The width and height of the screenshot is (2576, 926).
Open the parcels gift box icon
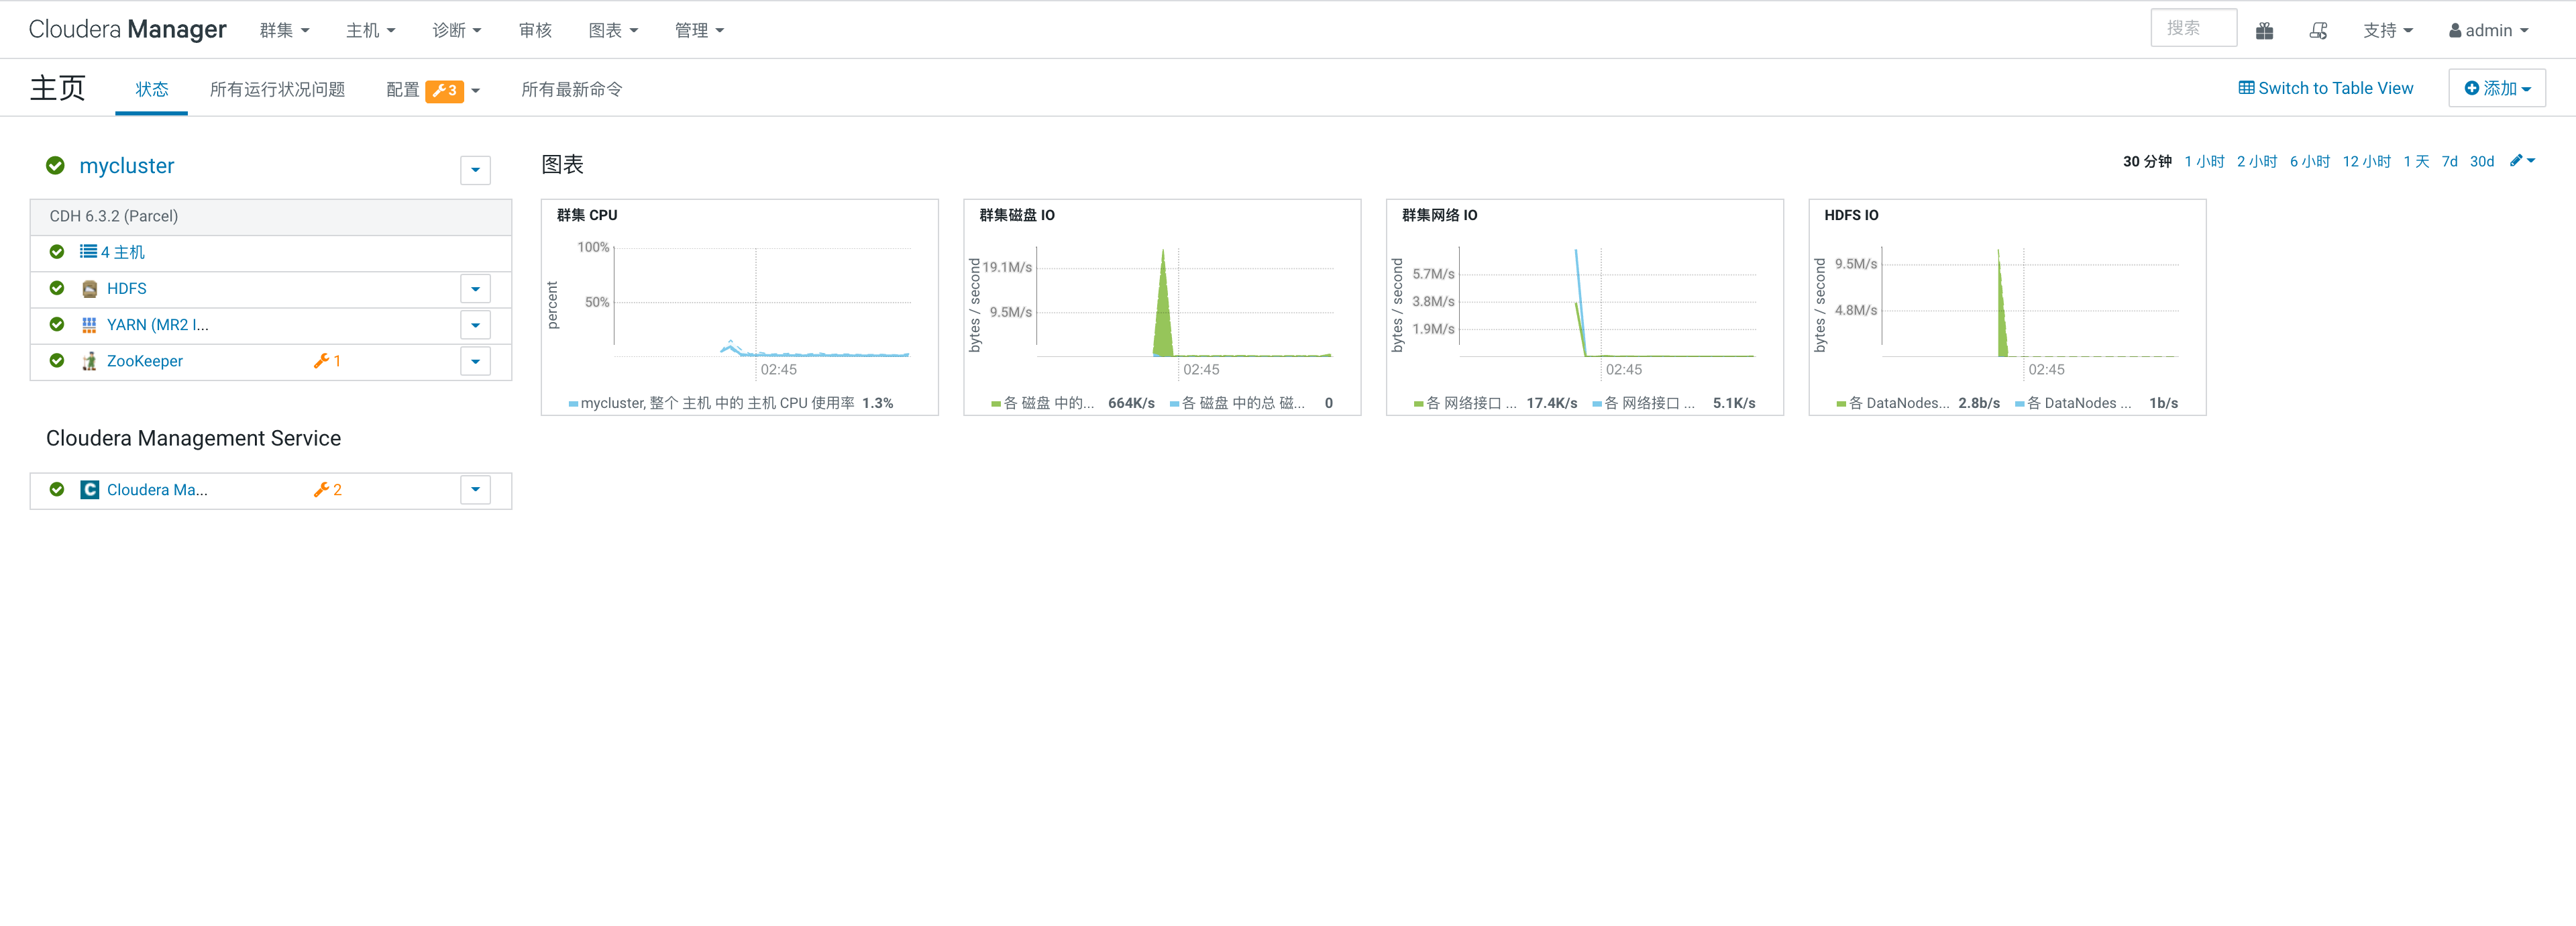pyautogui.click(x=2264, y=31)
